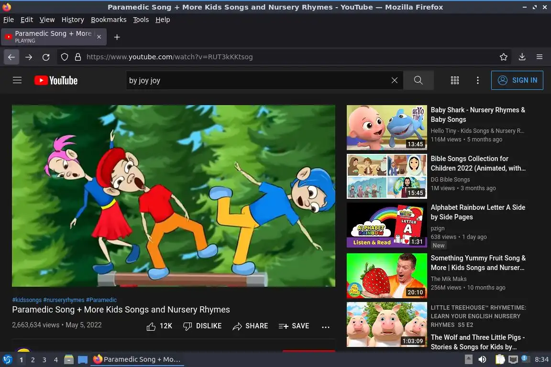Open the #nurseryrhymes hashtag

(x=64, y=300)
